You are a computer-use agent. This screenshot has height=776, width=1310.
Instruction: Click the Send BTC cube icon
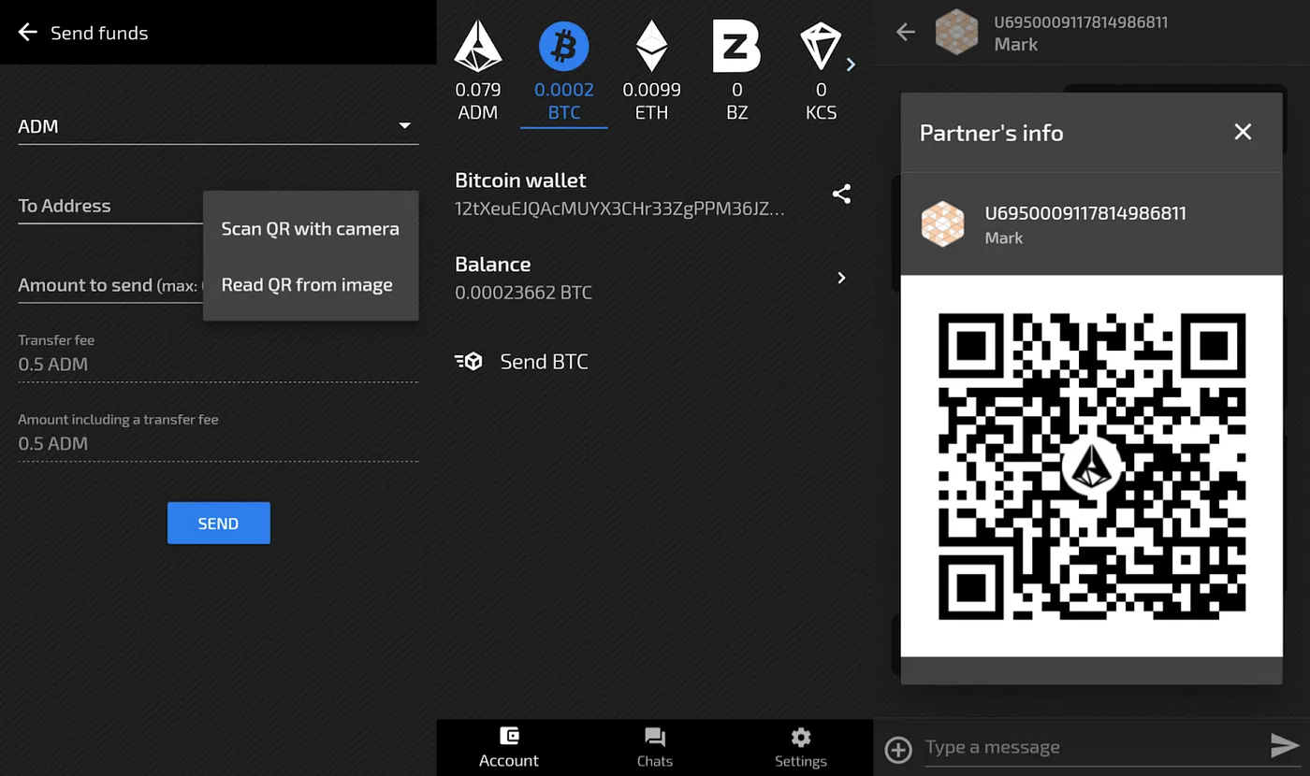[x=468, y=361]
